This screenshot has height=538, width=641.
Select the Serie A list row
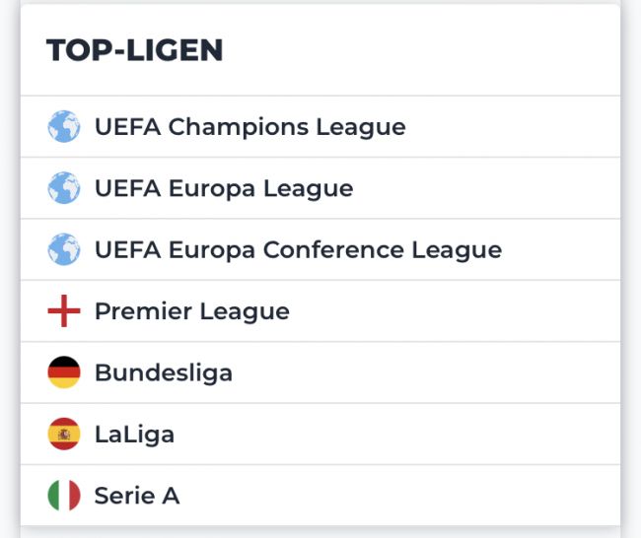(394, 496)
